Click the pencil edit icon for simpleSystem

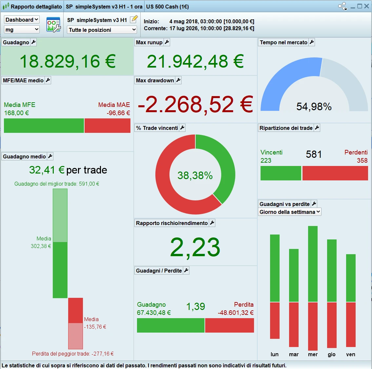point(134,19)
